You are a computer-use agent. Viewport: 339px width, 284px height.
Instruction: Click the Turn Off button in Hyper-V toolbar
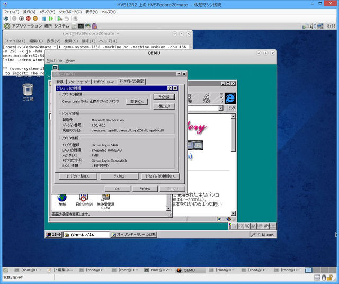[x=21, y=19]
